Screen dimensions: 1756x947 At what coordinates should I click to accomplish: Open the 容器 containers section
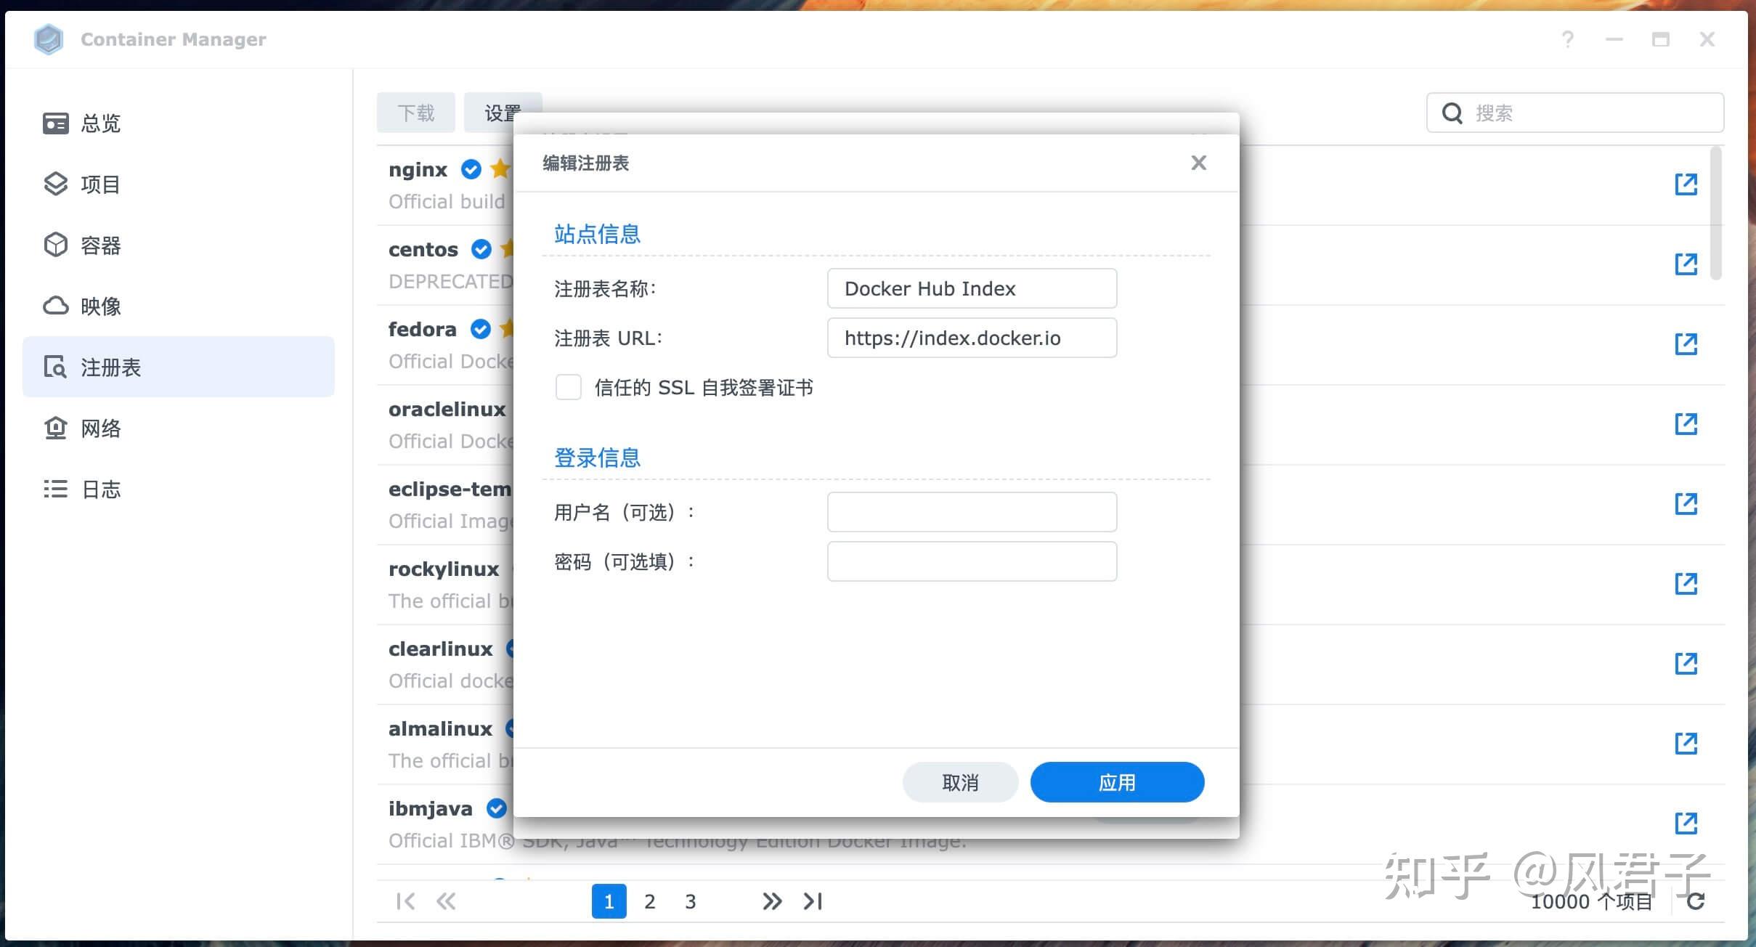(x=100, y=245)
